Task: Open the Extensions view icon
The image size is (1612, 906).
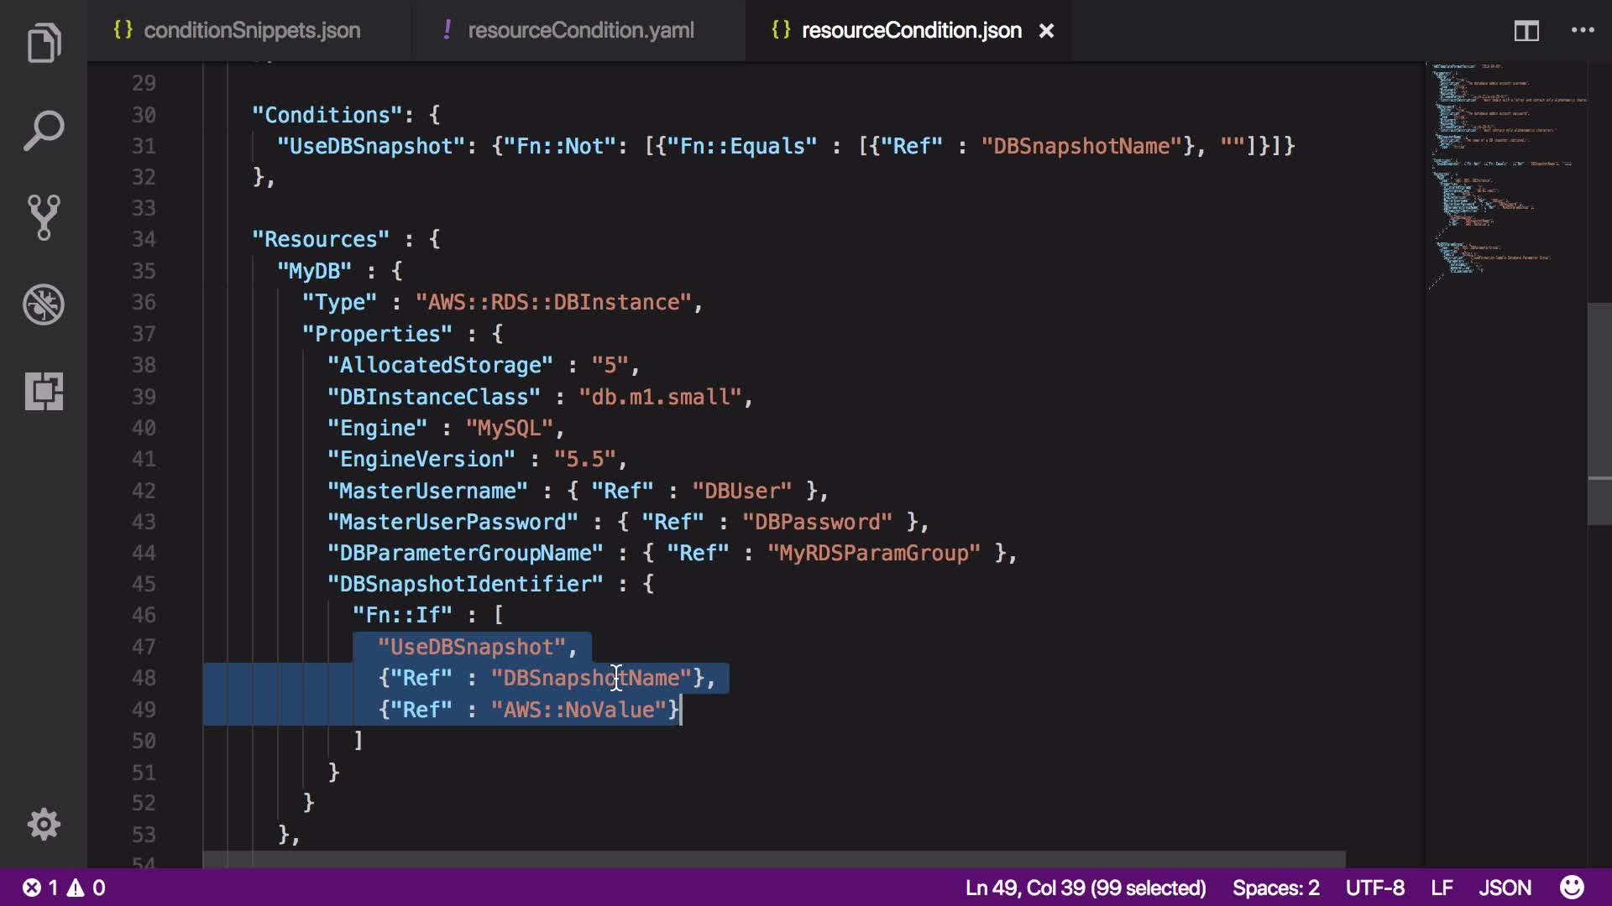Action: [44, 391]
